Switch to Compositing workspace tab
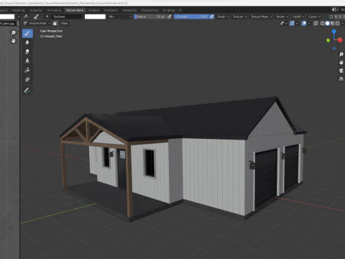This screenshot has width=345, height=259. coord(149,10)
